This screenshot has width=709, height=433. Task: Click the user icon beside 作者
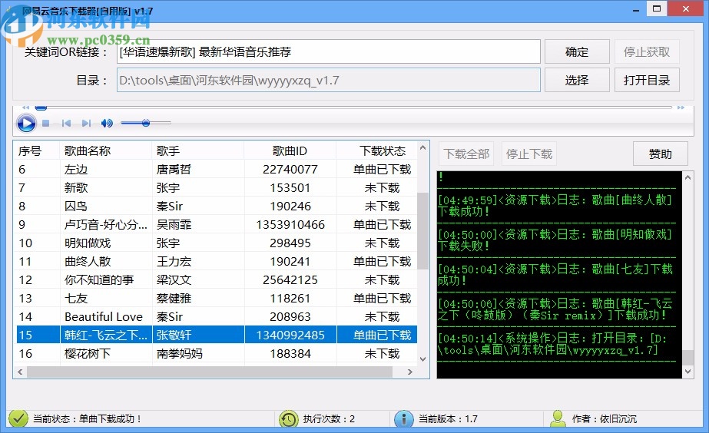tap(558, 419)
